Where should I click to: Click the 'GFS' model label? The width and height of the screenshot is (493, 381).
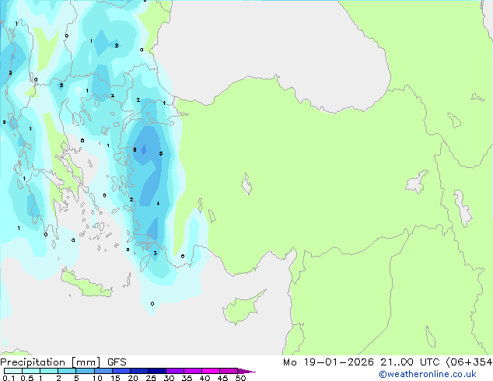click(117, 362)
